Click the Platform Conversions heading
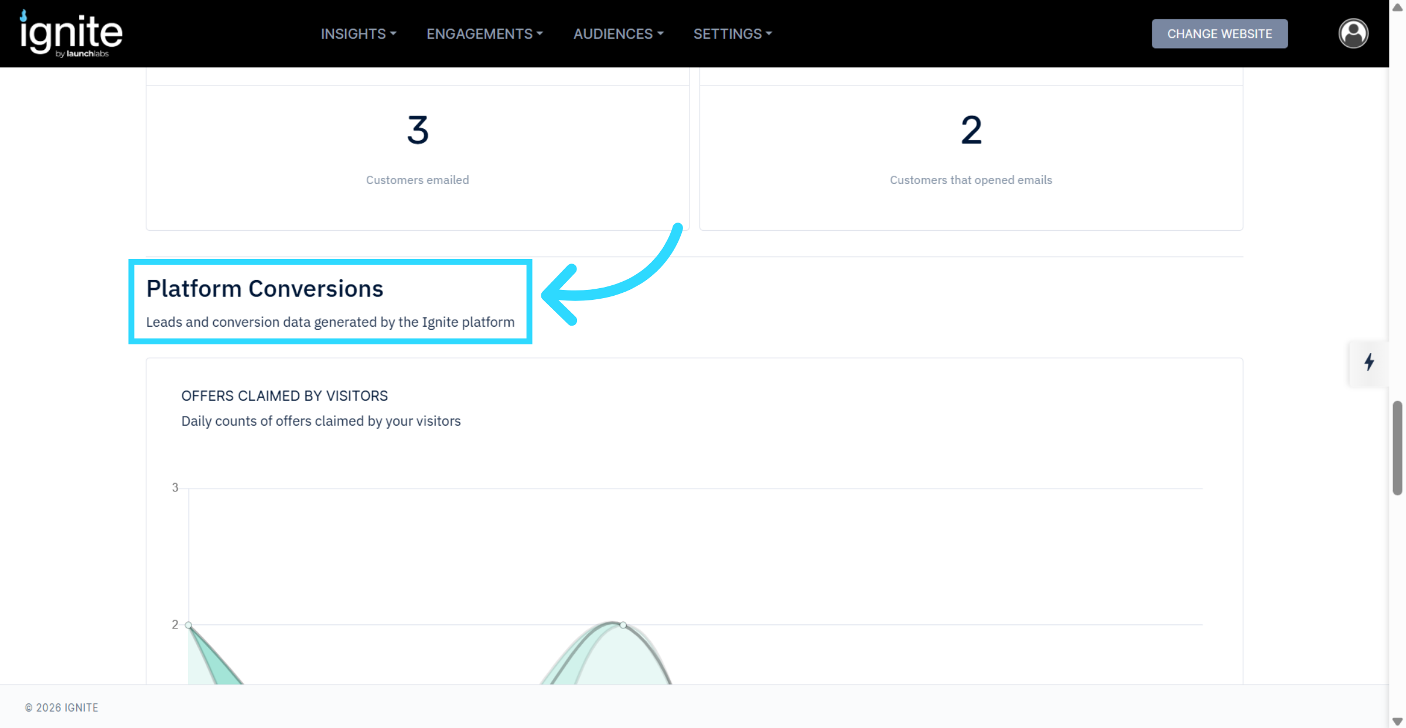 click(265, 289)
